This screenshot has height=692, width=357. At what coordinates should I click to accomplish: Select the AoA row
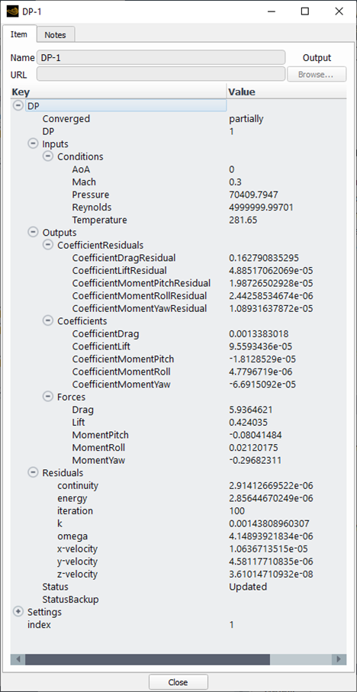tap(178, 169)
